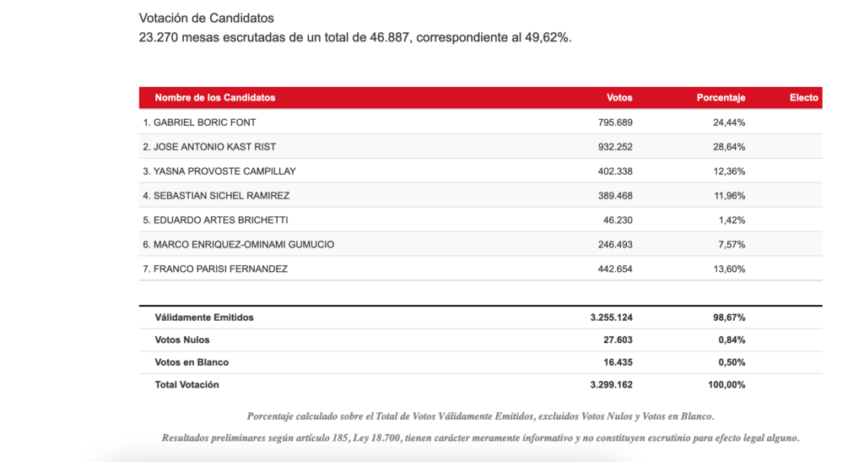Screen dimensions: 864x462
Task: Click the 'Electo' column header
Action: 803,98
